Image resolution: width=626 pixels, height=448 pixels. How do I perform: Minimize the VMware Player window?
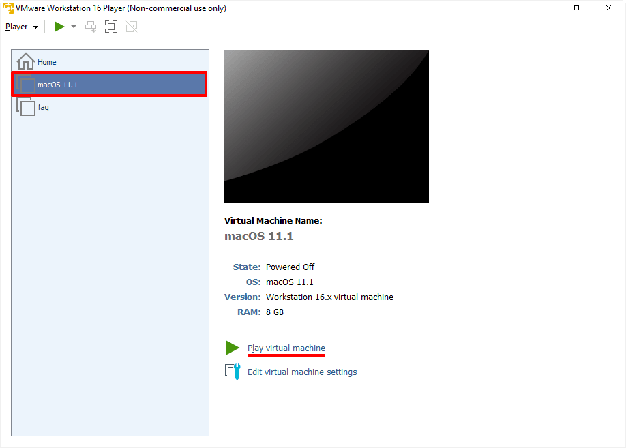(544, 8)
